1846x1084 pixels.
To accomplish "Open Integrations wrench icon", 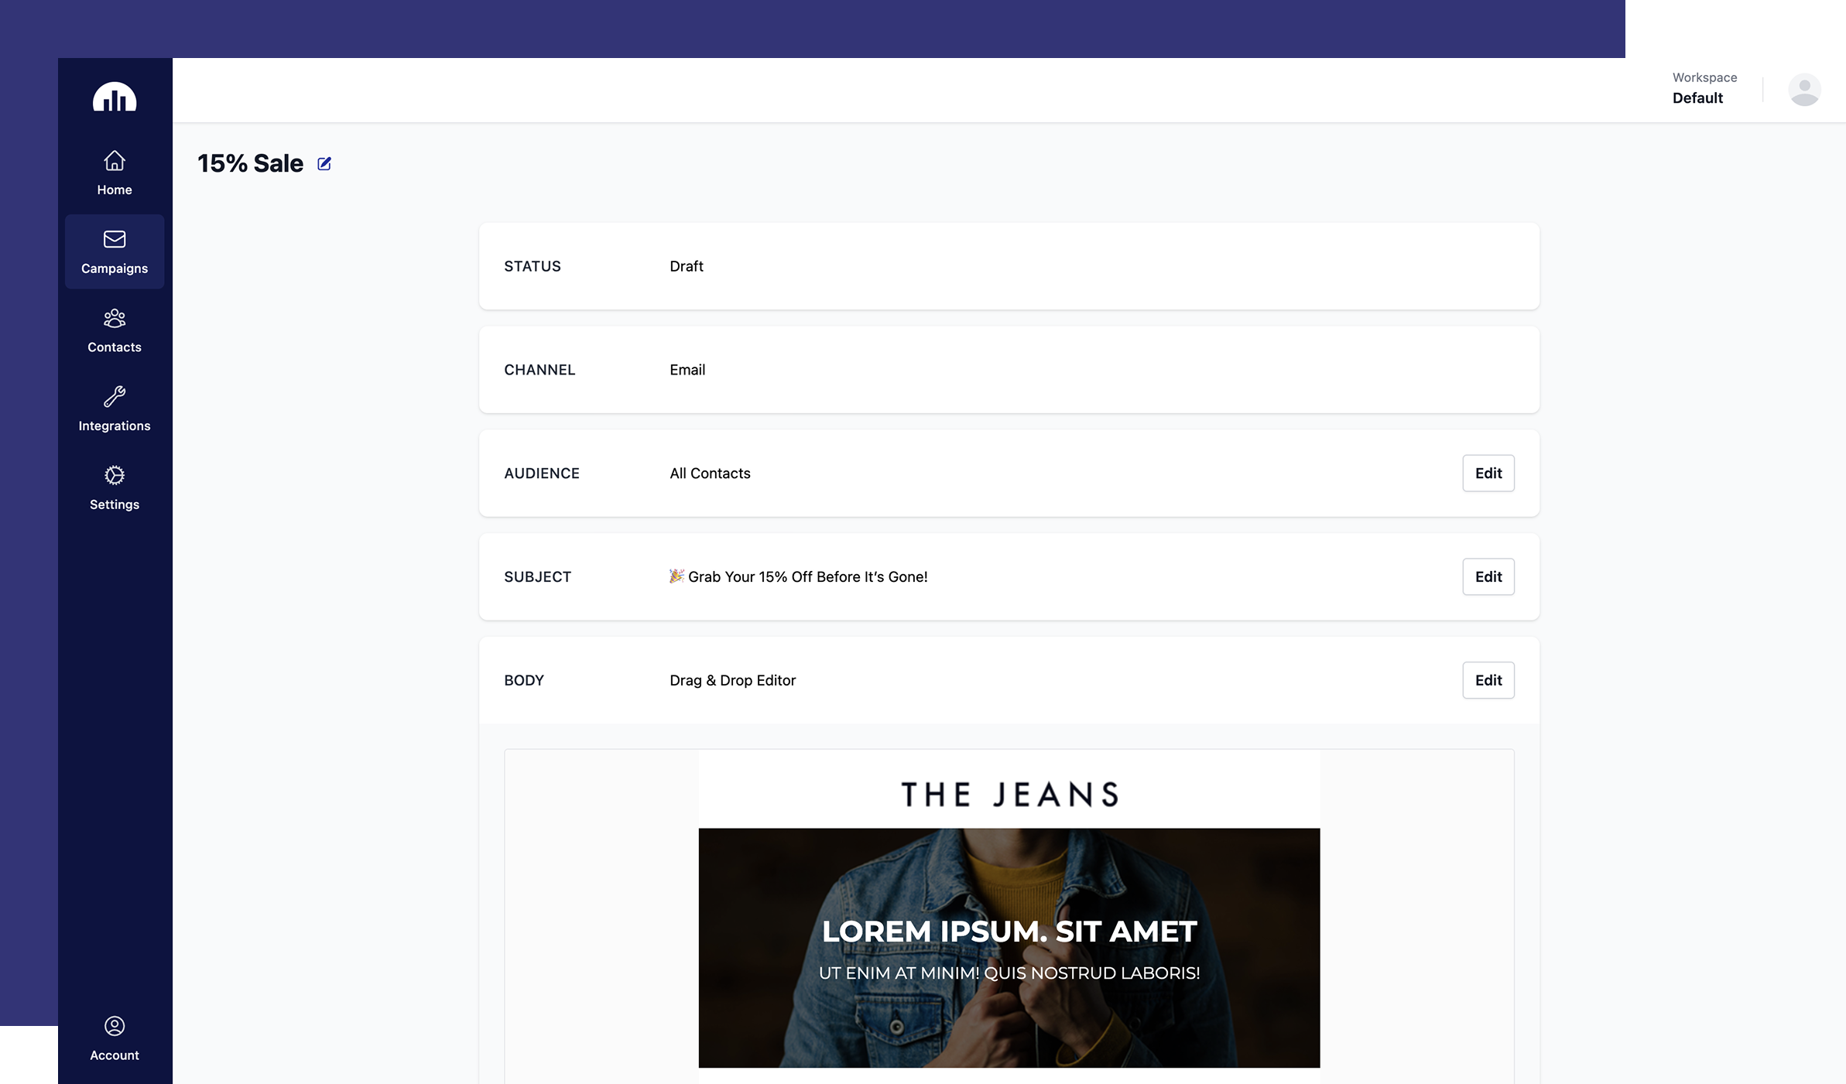I will (x=115, y=396).
